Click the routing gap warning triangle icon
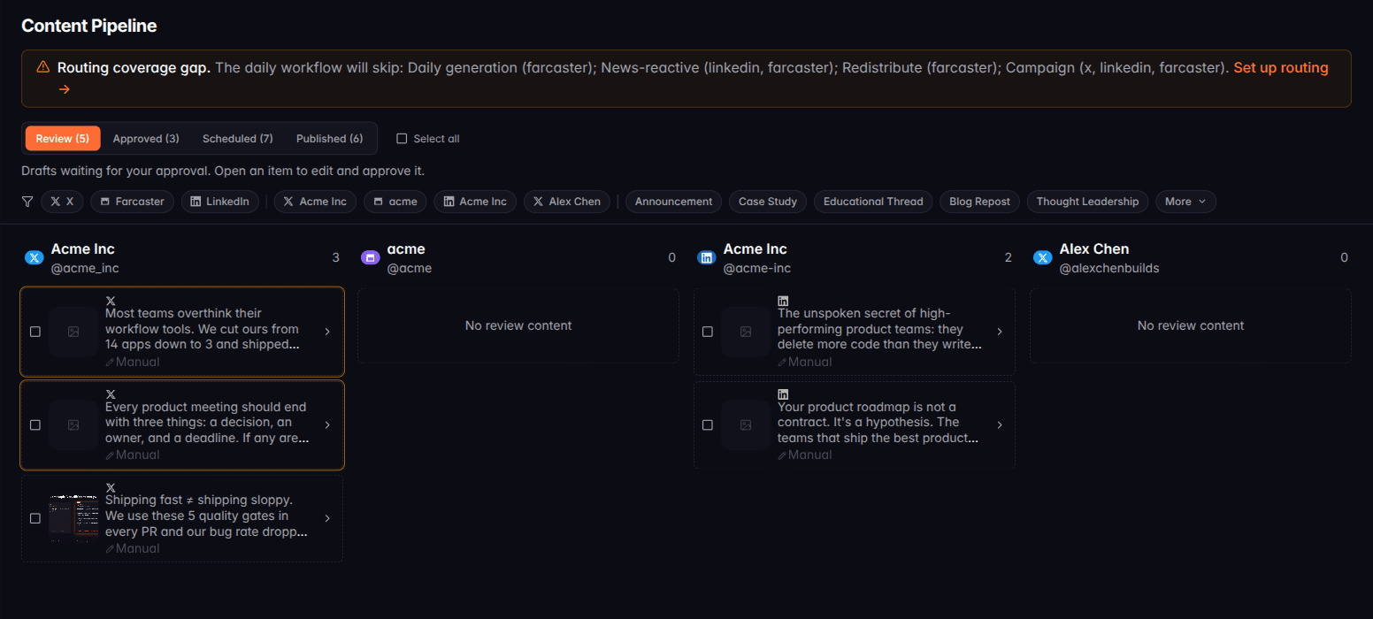 pyautogui.click(x=43, y=67)
